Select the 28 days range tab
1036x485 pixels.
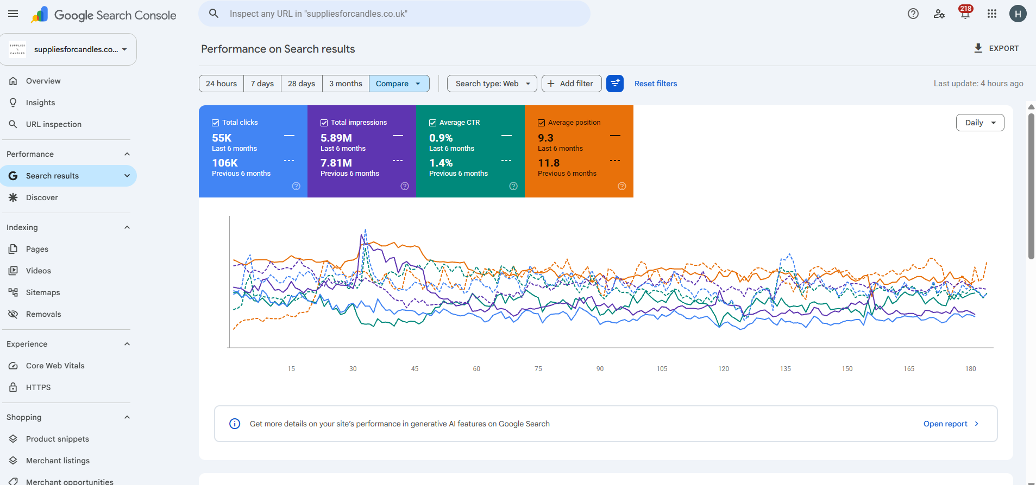pyautogui.click(x=302, y=84)
